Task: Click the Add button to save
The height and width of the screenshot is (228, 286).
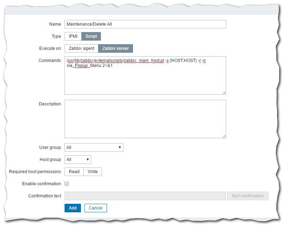Action: tap(73, 208)
